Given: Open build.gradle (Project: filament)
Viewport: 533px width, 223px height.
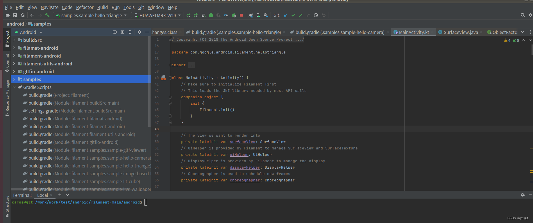Looking at the screenshot, I should [x=59, y=95].
